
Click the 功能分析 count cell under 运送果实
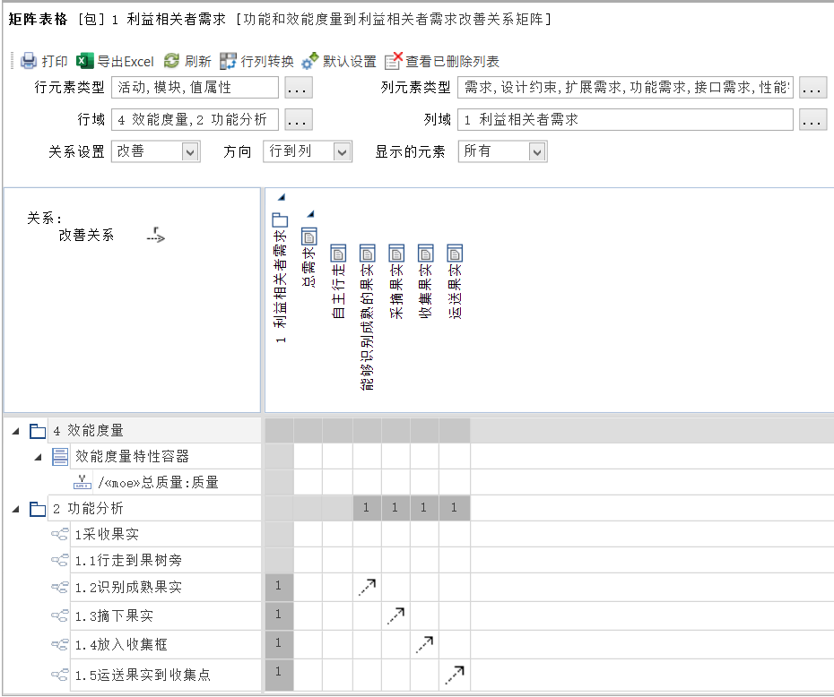click(455, 508)
